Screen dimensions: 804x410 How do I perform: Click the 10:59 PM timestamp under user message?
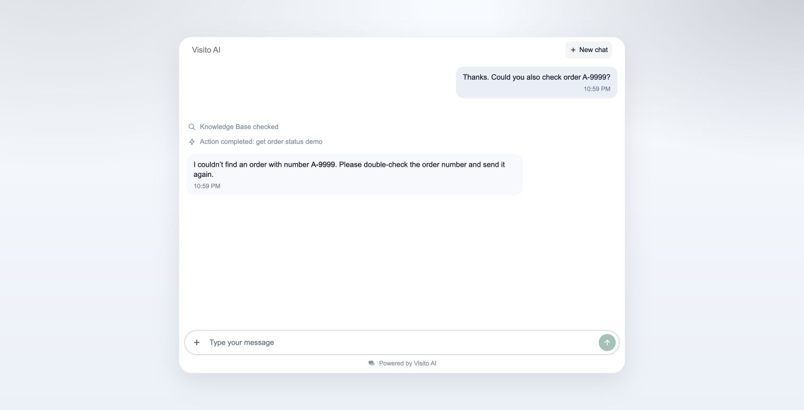597,89
